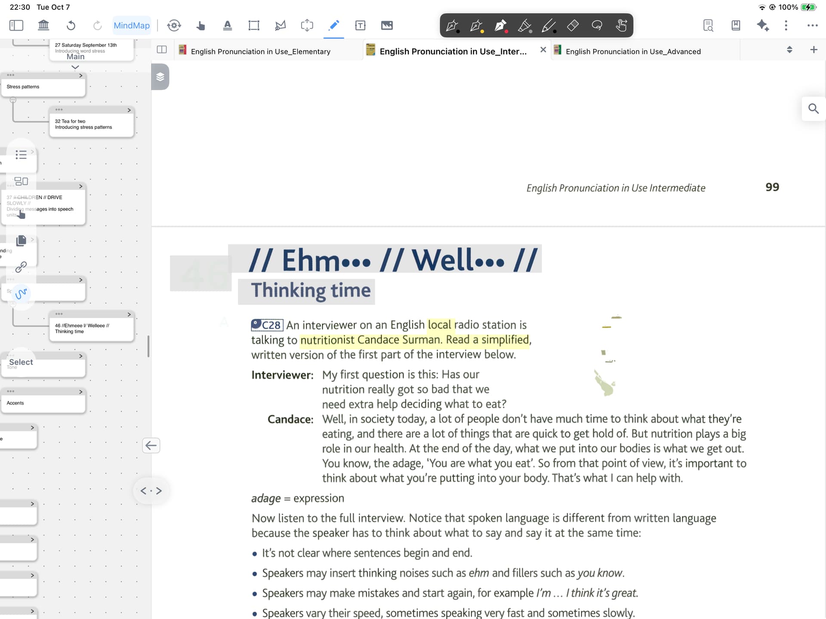Toggle split view next to tabs
This screenshot has height=619, width=826.
(162, 49)
